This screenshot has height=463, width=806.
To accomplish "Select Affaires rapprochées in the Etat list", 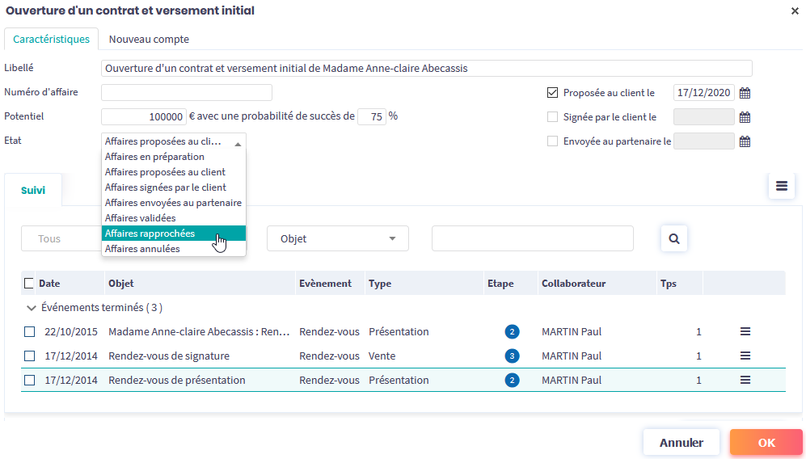I will tap(150, 234).
